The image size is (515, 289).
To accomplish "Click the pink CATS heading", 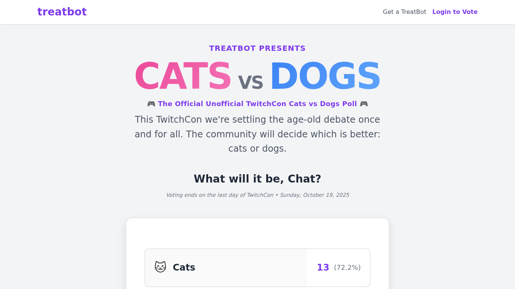I will pos(182,77).
